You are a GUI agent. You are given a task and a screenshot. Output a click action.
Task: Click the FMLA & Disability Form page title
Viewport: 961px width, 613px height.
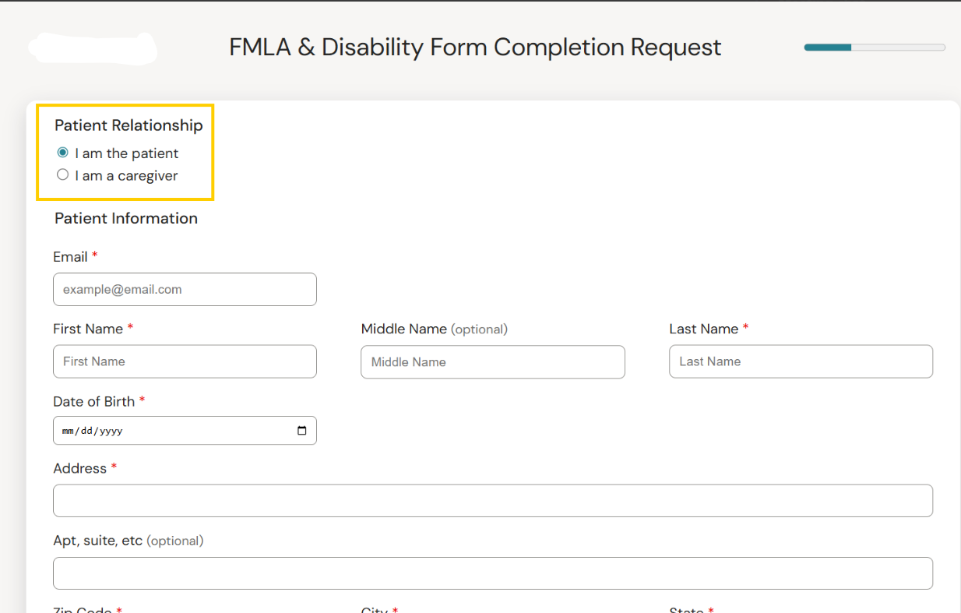coord(475,48)
